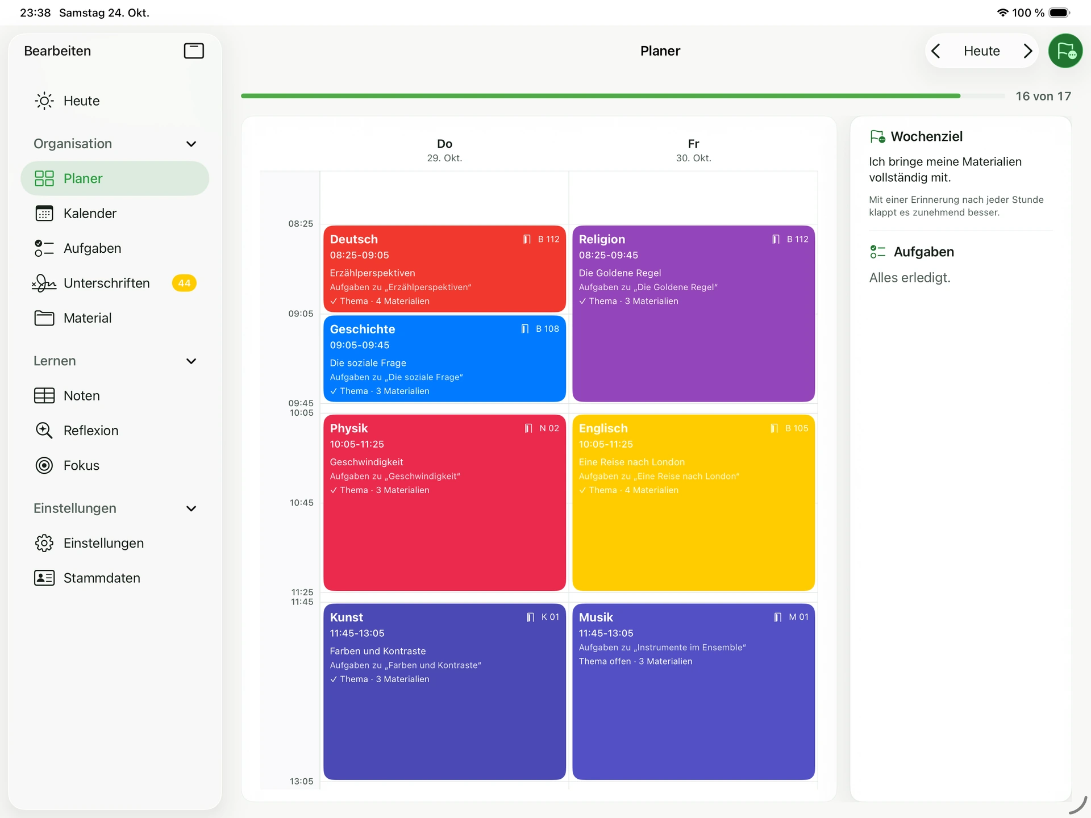1091x818 pixels.
Task: Click the Fokus target icon
Action: coord(44,466)
